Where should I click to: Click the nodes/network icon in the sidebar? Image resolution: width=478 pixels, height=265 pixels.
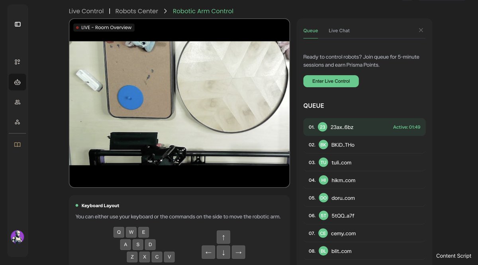pos(17,122)
